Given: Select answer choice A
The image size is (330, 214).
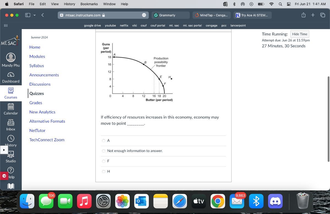Looking at the screenshot, I should 104,140.
